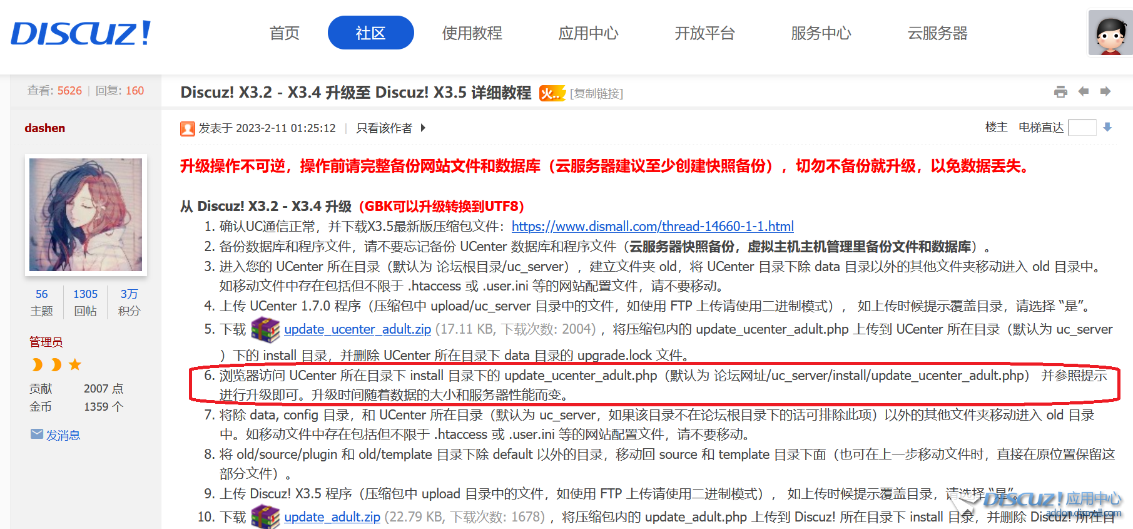Image resolution: width=1133 pixels, height=529 pixels.
Task: Click the 回复: 160 reply count
Action: pyautogui.click(x=119, y=91)
